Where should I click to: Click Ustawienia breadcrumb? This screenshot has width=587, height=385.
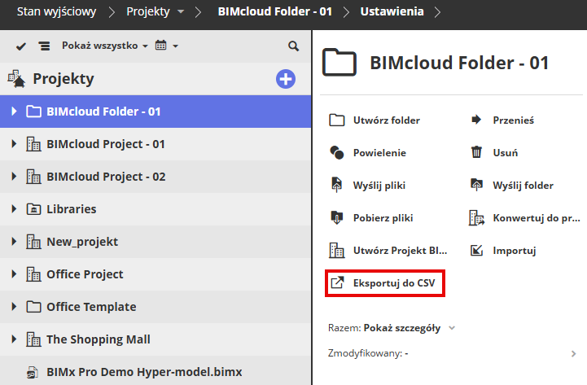[392, 11]
